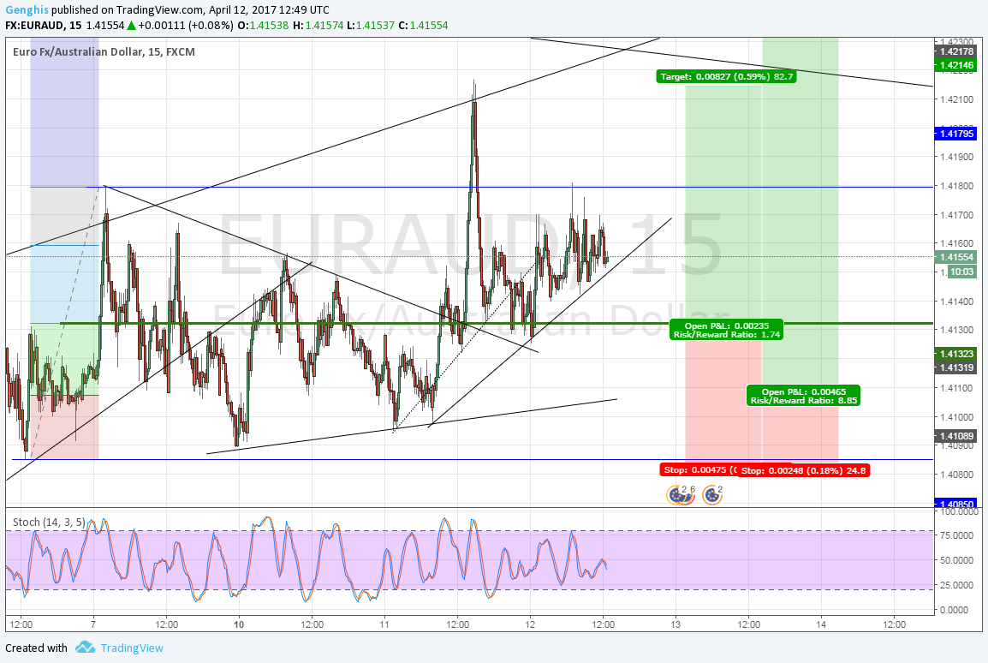Click the blue 1.41795 price axis label
This screenshot has width=988, height=663.
[x=956, y=133]
